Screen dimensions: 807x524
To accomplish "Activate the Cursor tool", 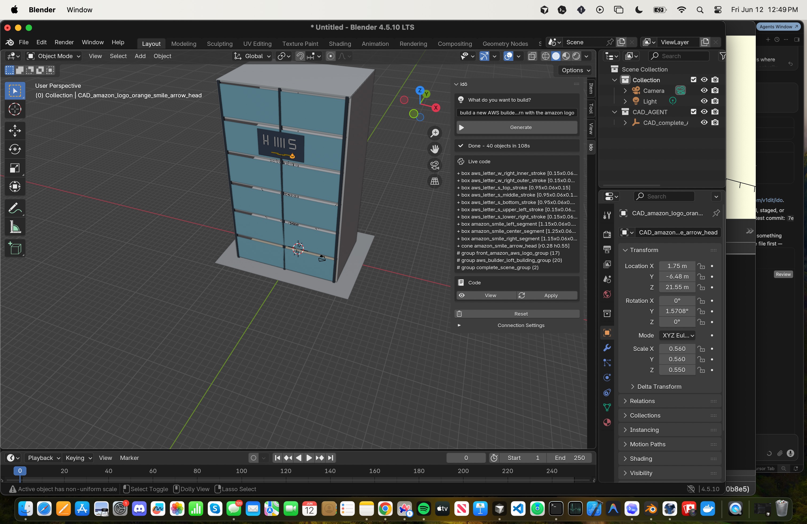I will (x=15, y=109).
